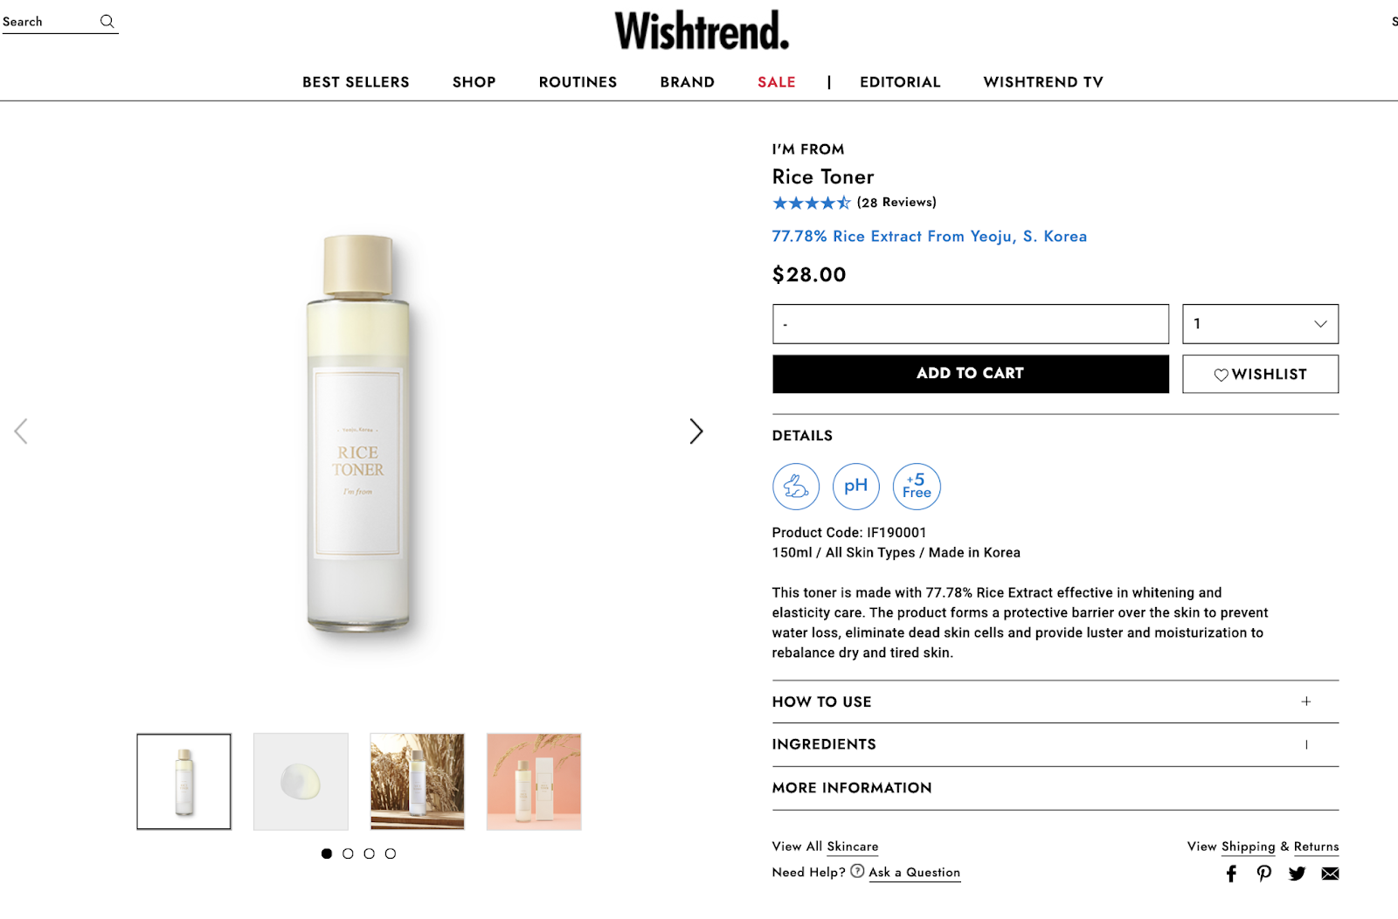Expand the How To Use section
Viewport: 1398px width, 919px height.
1055,701
